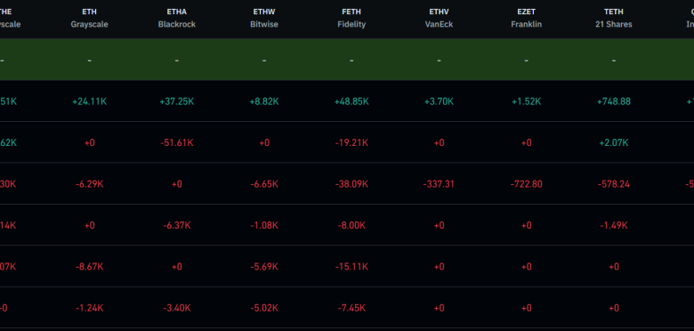Select the -8.67K Grayscale ETH cell
694x331 pixels.
coord(89,267)
